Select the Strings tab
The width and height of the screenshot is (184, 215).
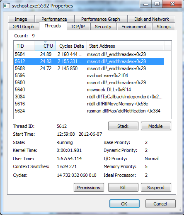(164, 27)
